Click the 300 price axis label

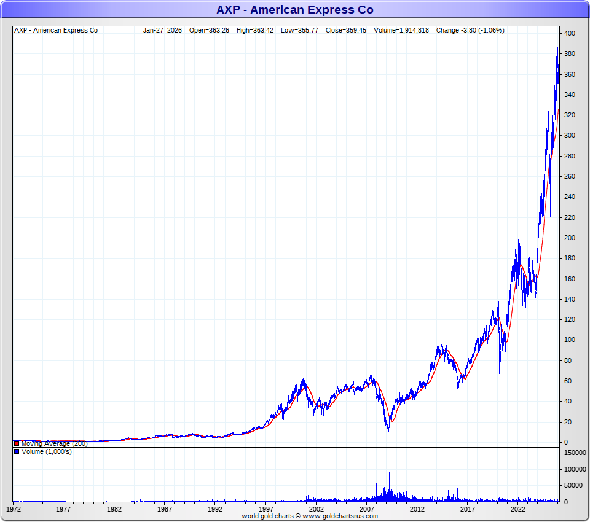point(570,135)
